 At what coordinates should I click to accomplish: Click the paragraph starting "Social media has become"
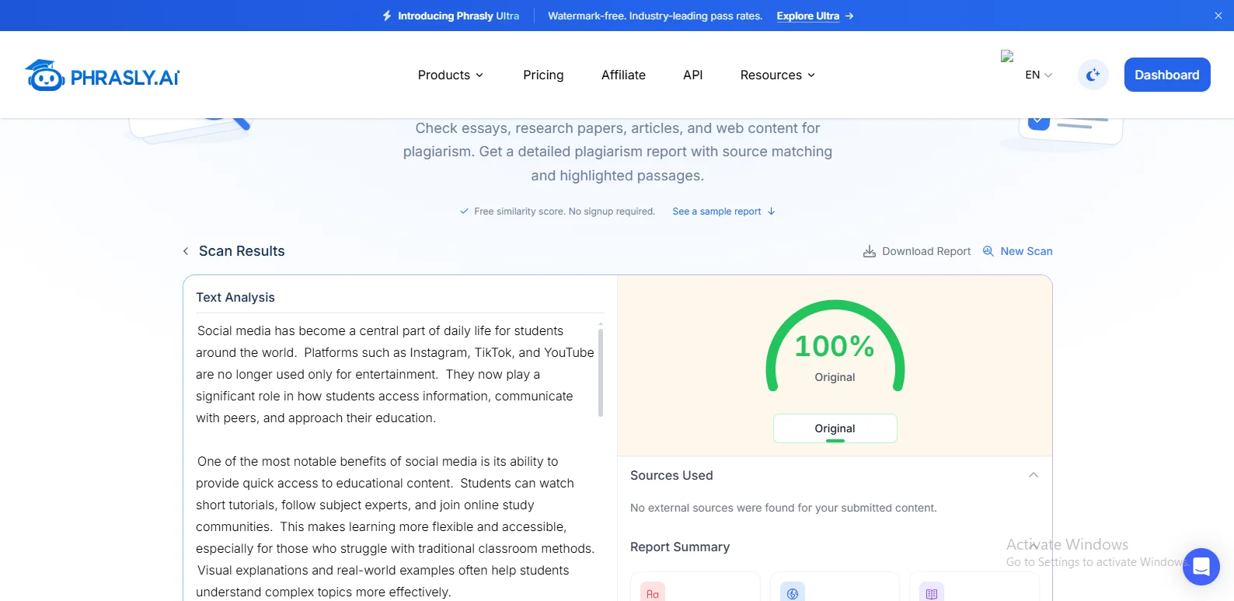tap(396, 374)
